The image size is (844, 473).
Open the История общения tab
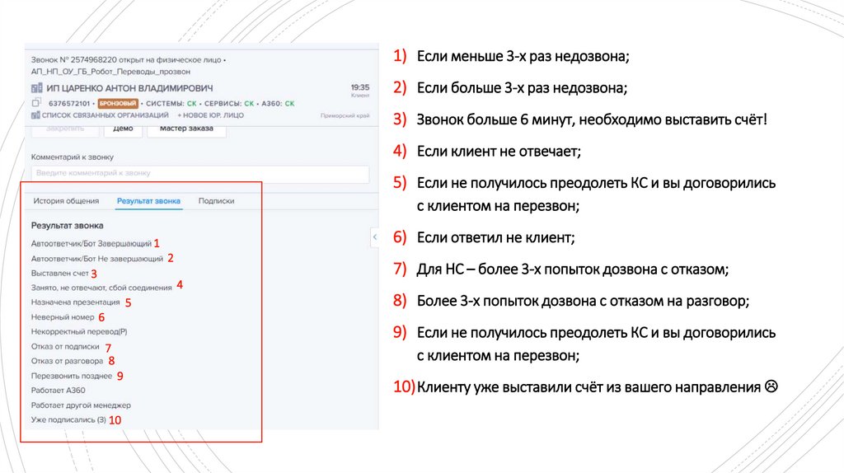coord(66,201)
